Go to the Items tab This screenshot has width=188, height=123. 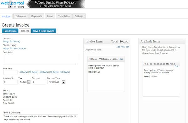50,16
